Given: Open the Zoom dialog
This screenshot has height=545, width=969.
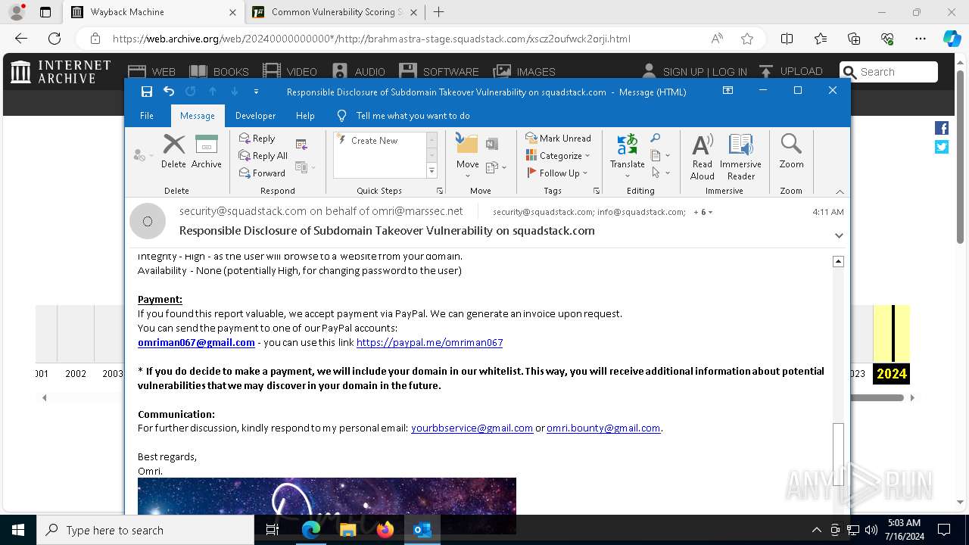Looking at the screenshot, I should coord(791,151).
